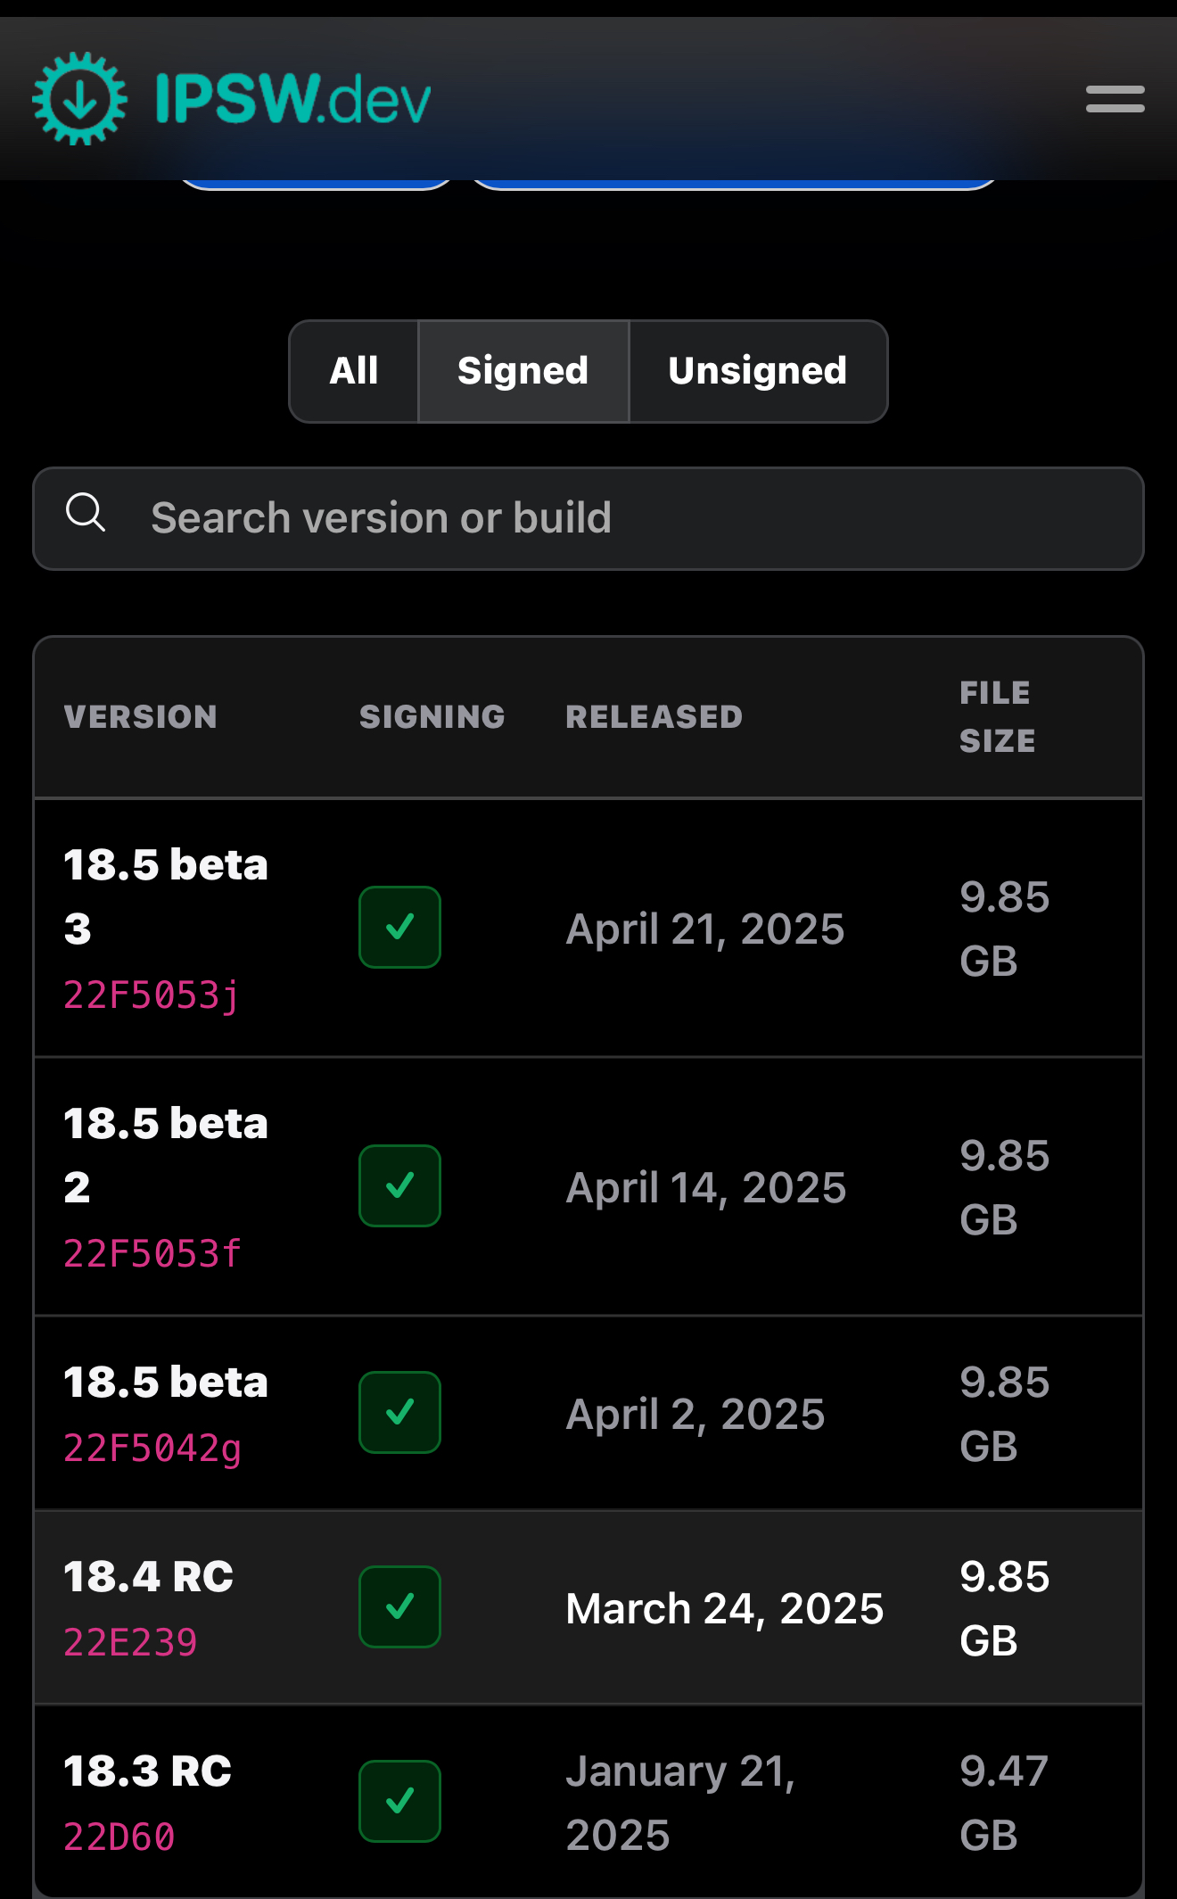Switch to the Signed filter tab
The image size is (1177, 1899).
pyautogui.click(x=523, y=371)
